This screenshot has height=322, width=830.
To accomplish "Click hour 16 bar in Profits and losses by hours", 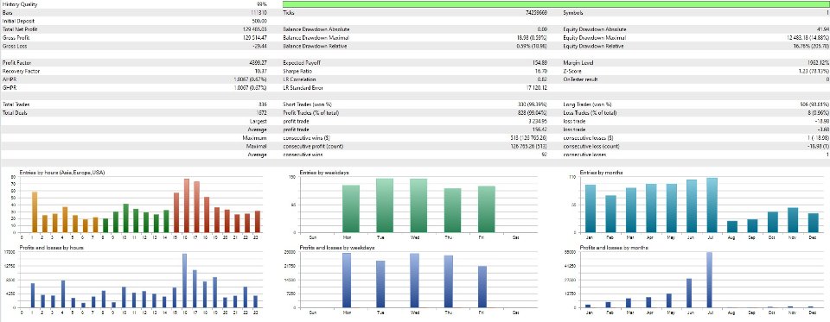I will pos(185,281).
